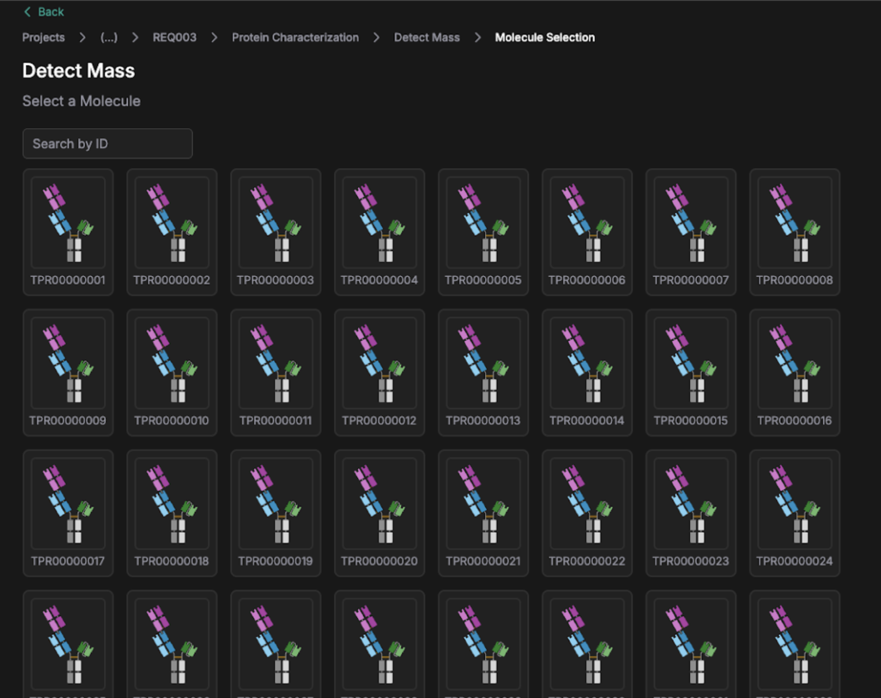Screen dimensions: 881x698
Task: Open the Projects breadcrumb
Action: 43,37
